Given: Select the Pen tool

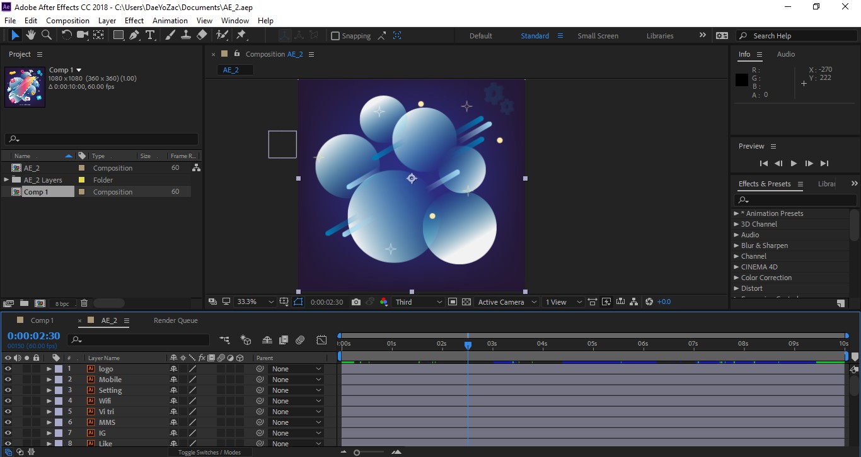Looking at the screenshot, I should (x=134, y=35).
